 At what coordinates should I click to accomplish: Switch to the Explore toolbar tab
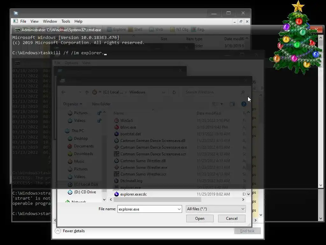point(117,29)
